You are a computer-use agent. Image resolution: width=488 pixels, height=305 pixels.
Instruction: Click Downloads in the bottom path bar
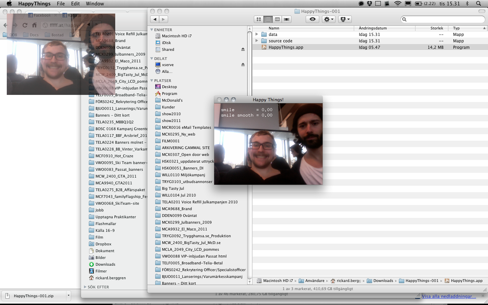[383, 281]
